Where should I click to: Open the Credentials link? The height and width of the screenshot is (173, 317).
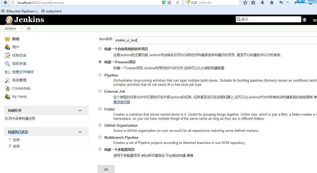click(x=21, y=88)
